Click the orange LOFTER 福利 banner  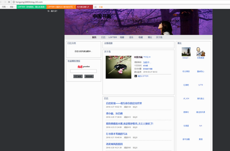(x=61, y=7)
